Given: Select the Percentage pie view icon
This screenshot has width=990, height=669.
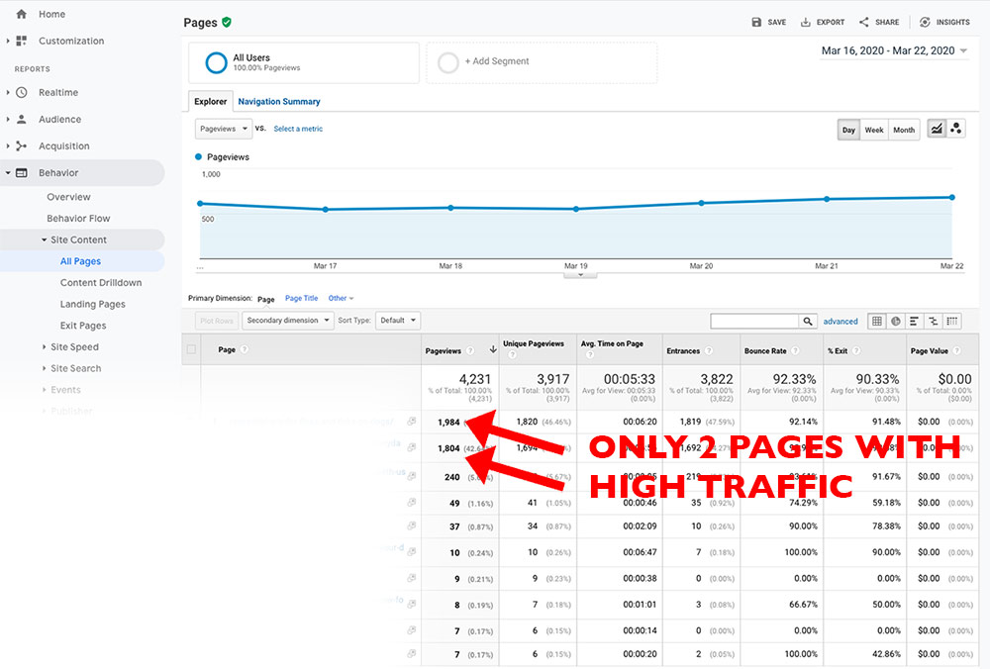Looking at the screenshot, I should tap(895, 322).
